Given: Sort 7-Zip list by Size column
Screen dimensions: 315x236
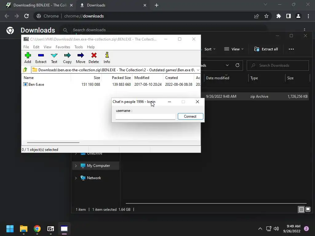Looking at the screenshot, I should coord(86,78).
